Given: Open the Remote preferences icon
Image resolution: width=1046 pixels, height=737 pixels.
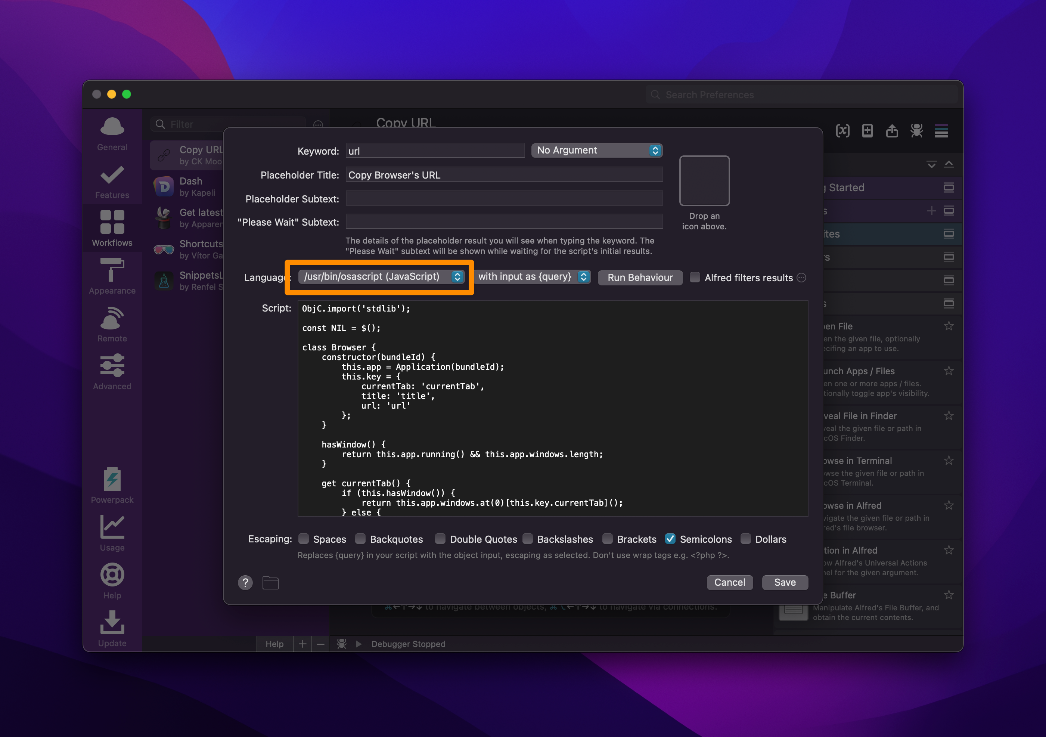Looking at the screenshot, I should coord(112,324).
